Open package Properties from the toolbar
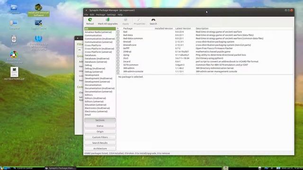This screenshot has height=170, width=303. coord(139,21)
